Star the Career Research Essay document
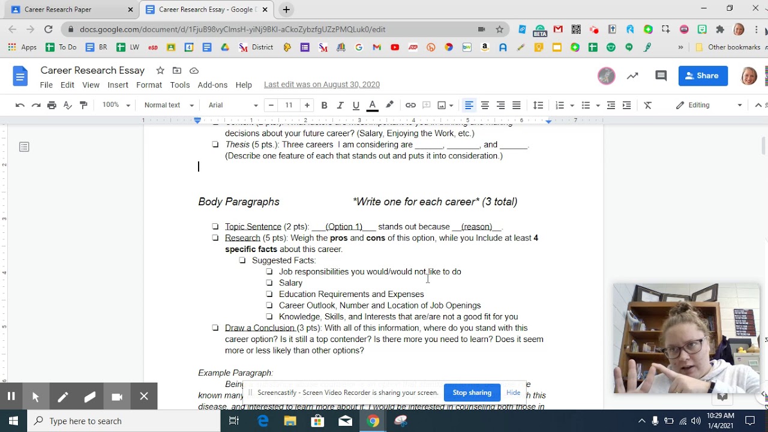This screenshot has height=432, width=768. tap(160, 71)
